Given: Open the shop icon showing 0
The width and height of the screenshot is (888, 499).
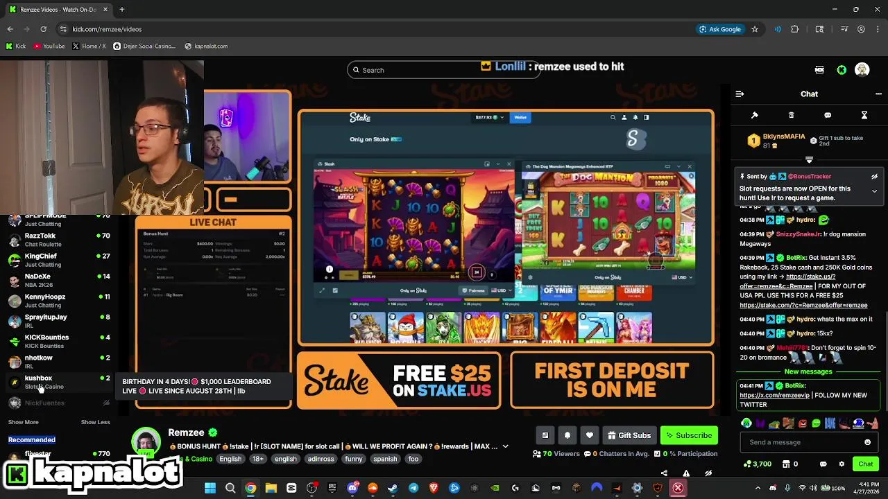Looking at the screenshot, I should pos(789,464).
